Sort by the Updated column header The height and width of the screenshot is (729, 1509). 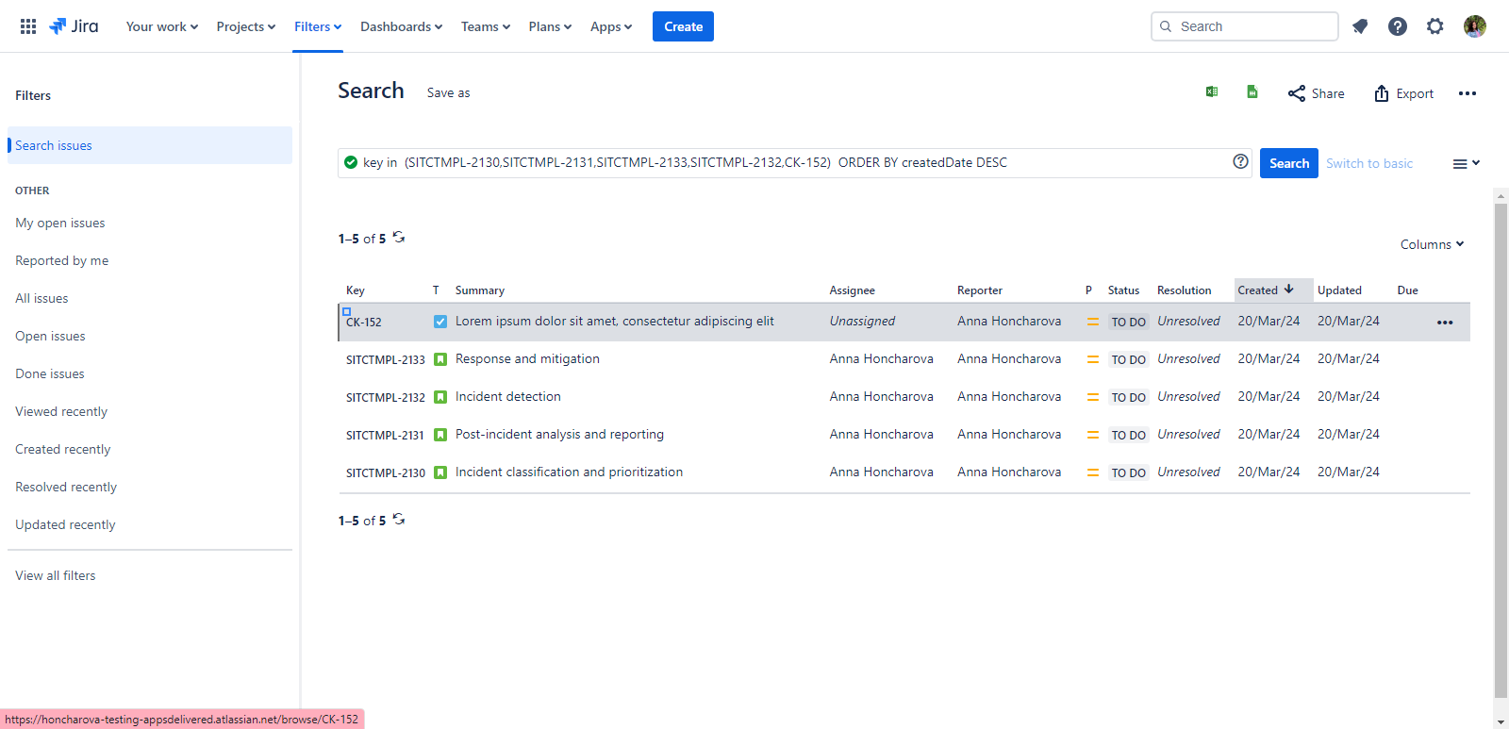point(1339,290)
